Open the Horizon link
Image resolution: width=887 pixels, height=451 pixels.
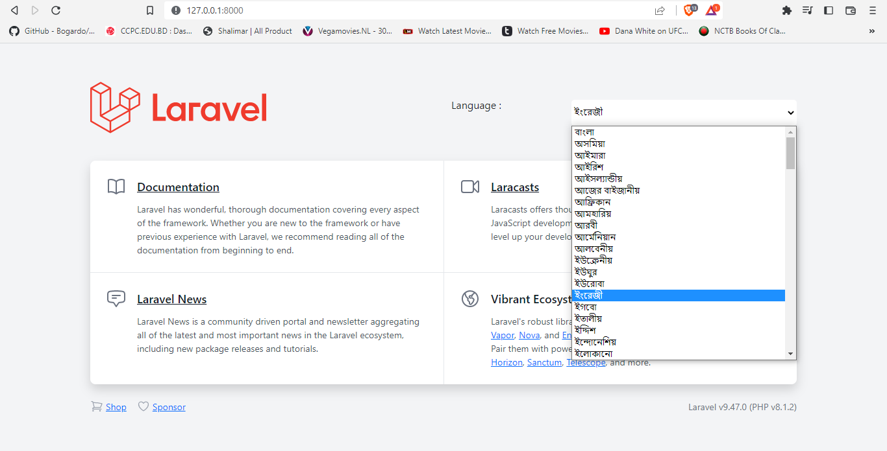pos(506,362)
